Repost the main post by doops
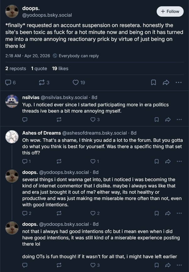Screen dimensions: 189x272 (x=41, y=82)
